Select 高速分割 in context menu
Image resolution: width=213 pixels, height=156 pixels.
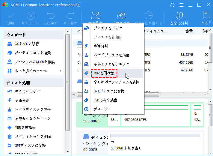tap(113, 46)
